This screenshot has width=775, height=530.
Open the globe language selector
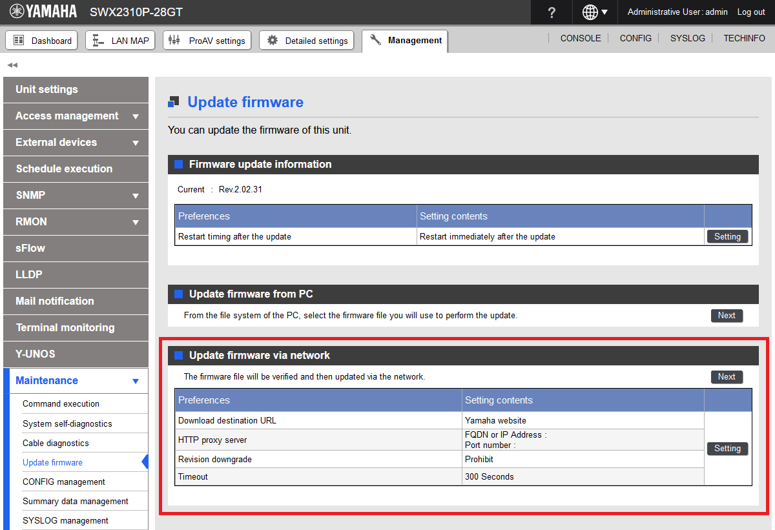coord(595,12)
